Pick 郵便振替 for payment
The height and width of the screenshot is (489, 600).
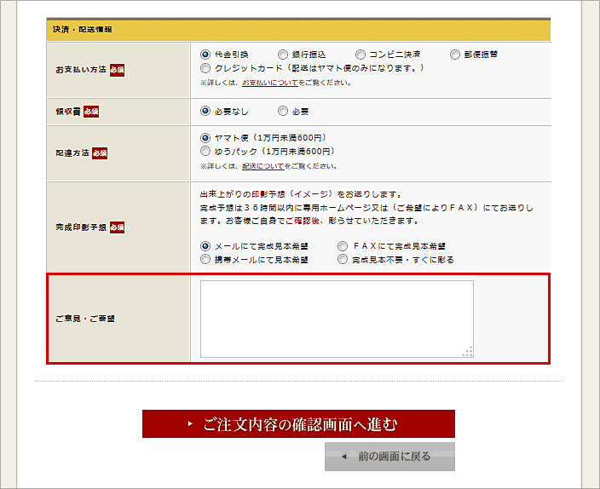(455, 54)
